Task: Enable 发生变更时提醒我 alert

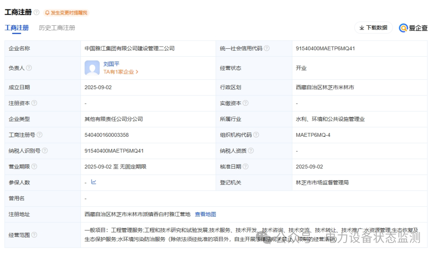Action: [x=66, y=13]
